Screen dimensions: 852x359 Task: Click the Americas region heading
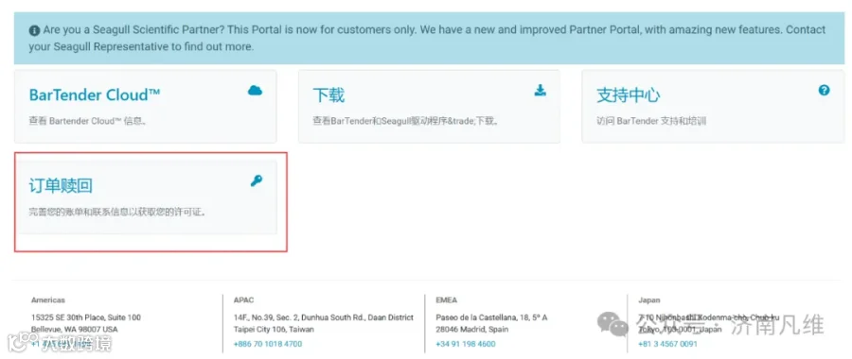tap(48, 299)
